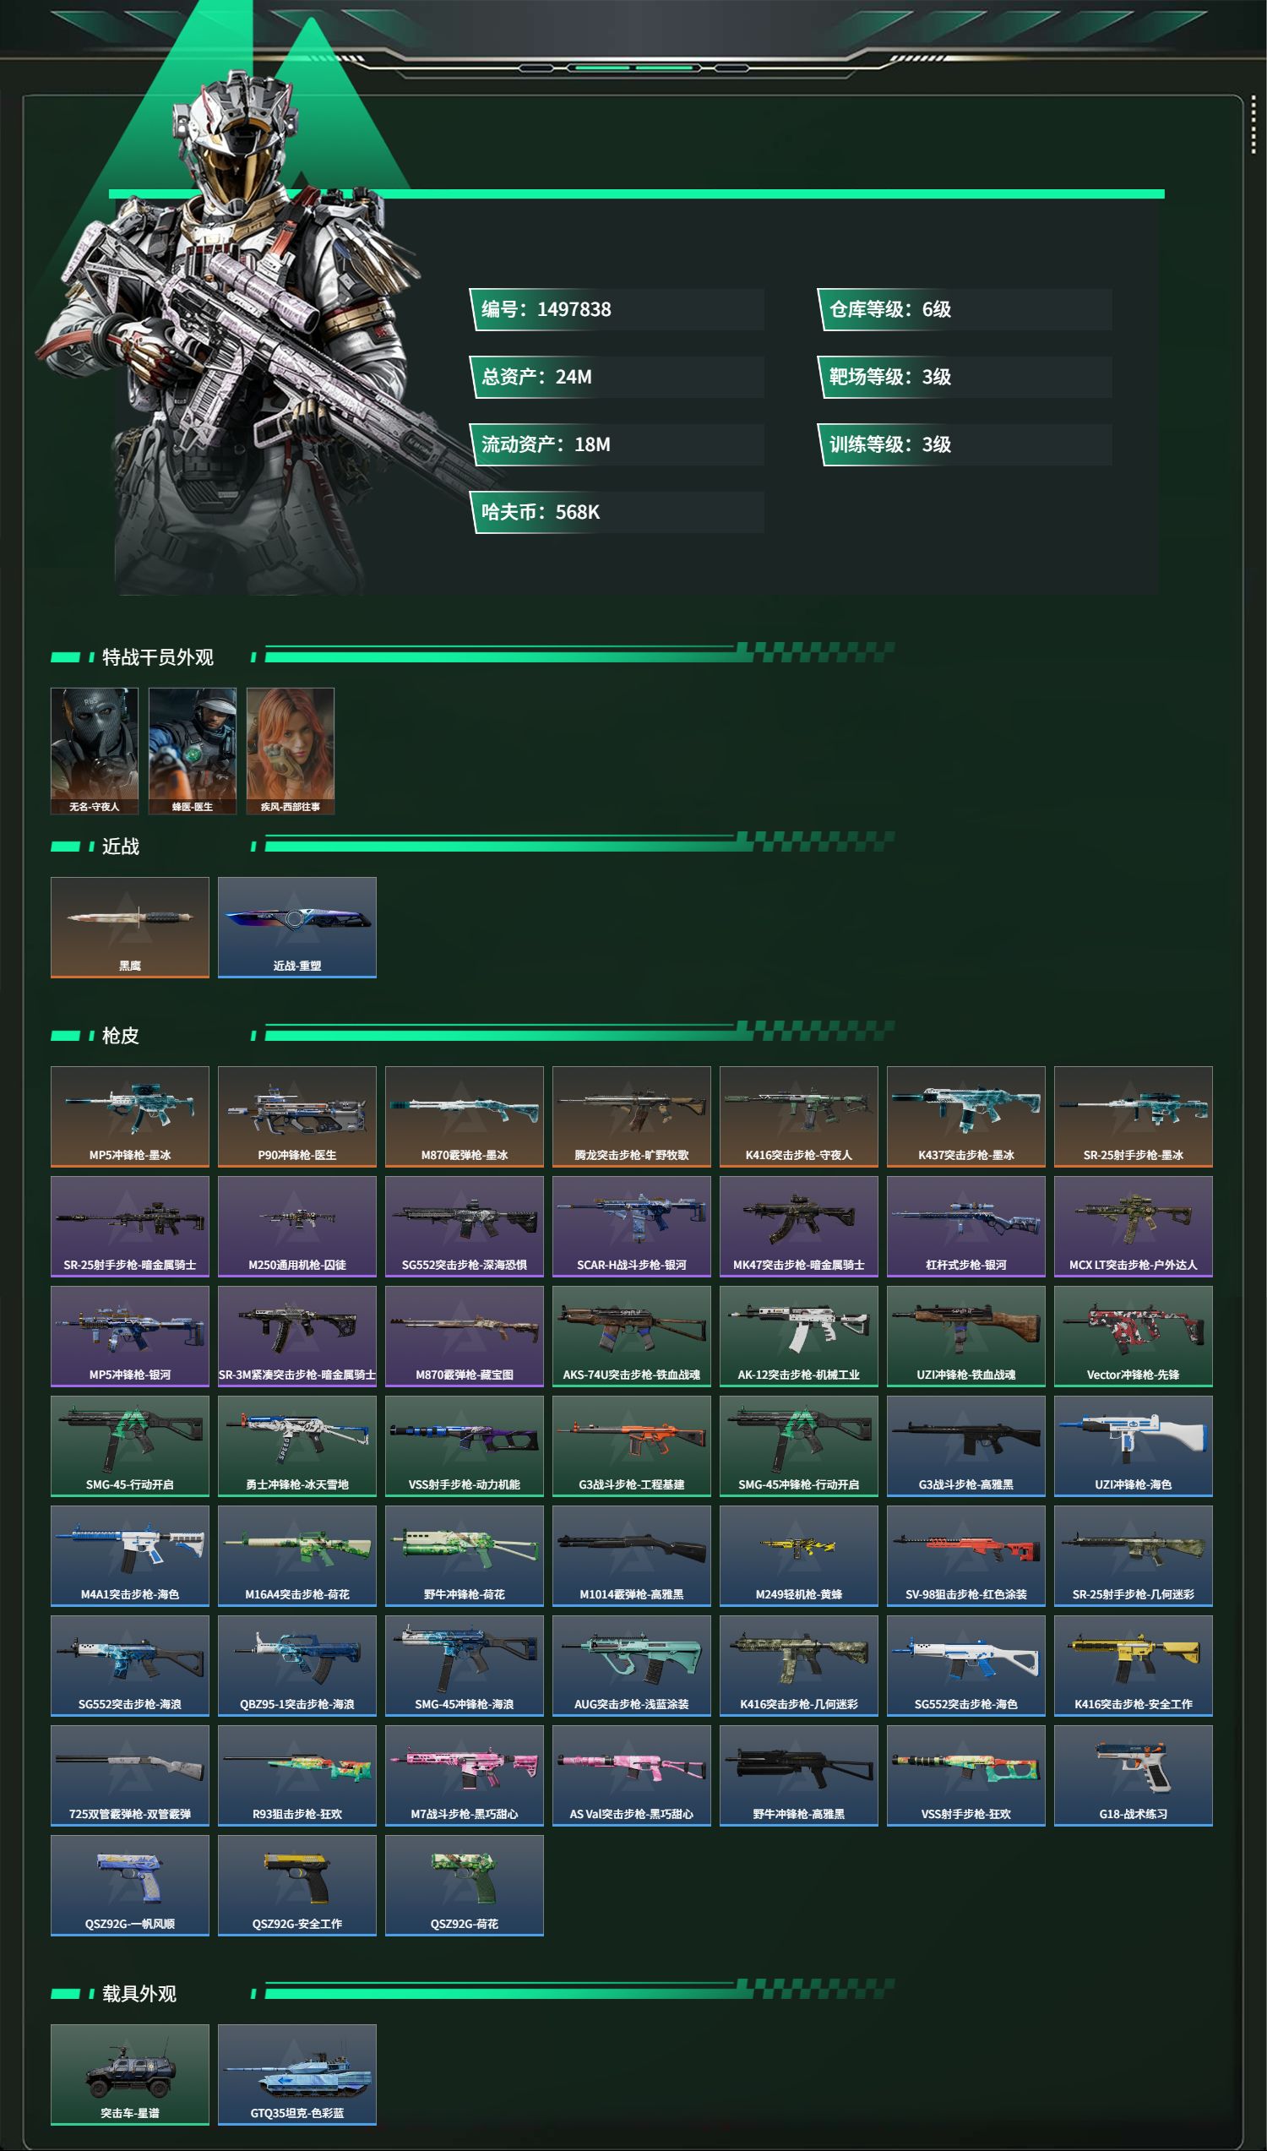Open the G18-战术练习 pistol skin

tap(1134, 1775)
